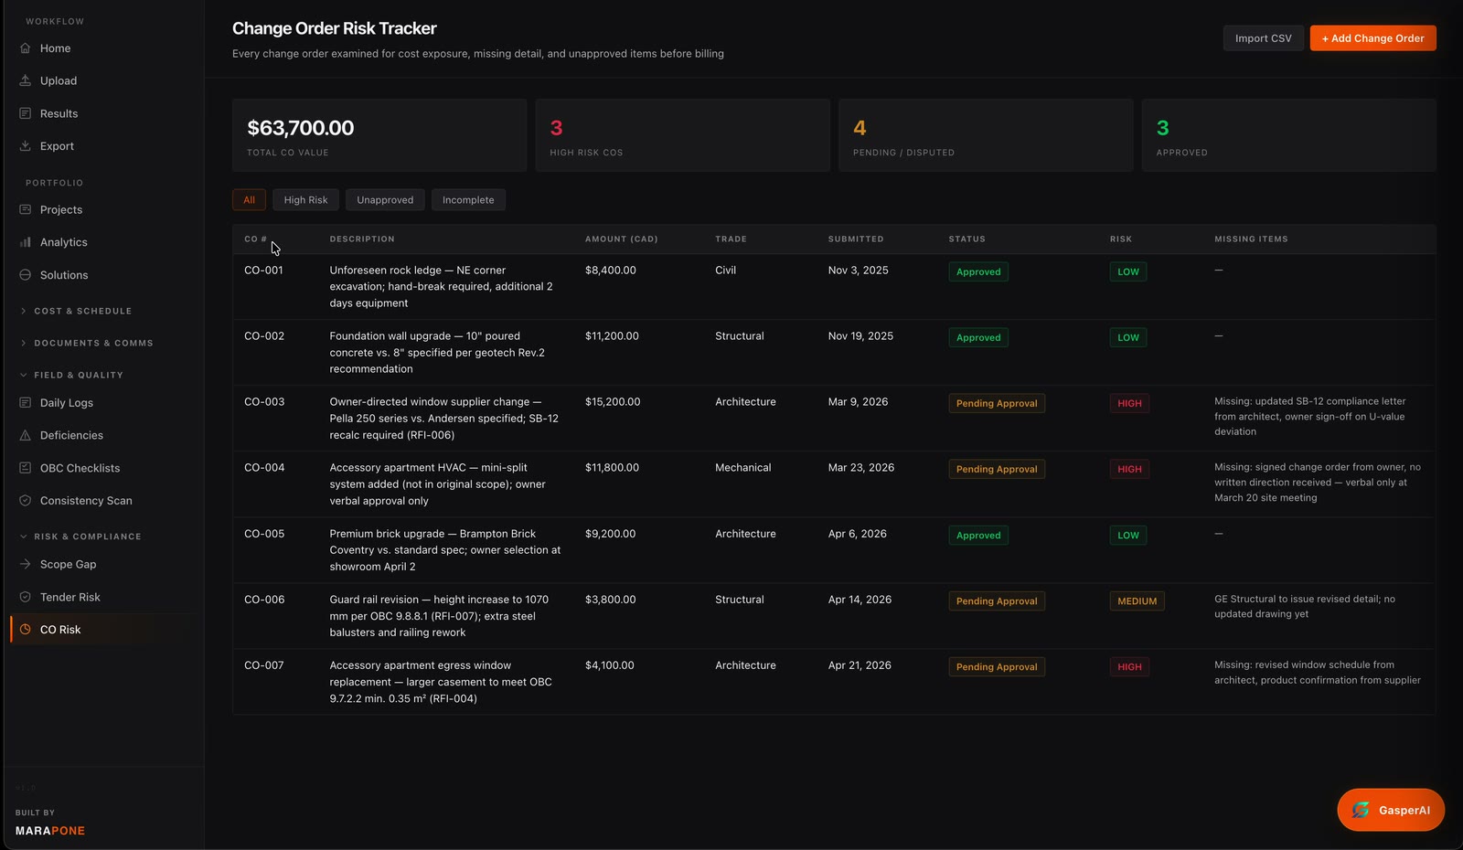Click the Import CSV button
1463x850 pixels.
coord(1263,38)
